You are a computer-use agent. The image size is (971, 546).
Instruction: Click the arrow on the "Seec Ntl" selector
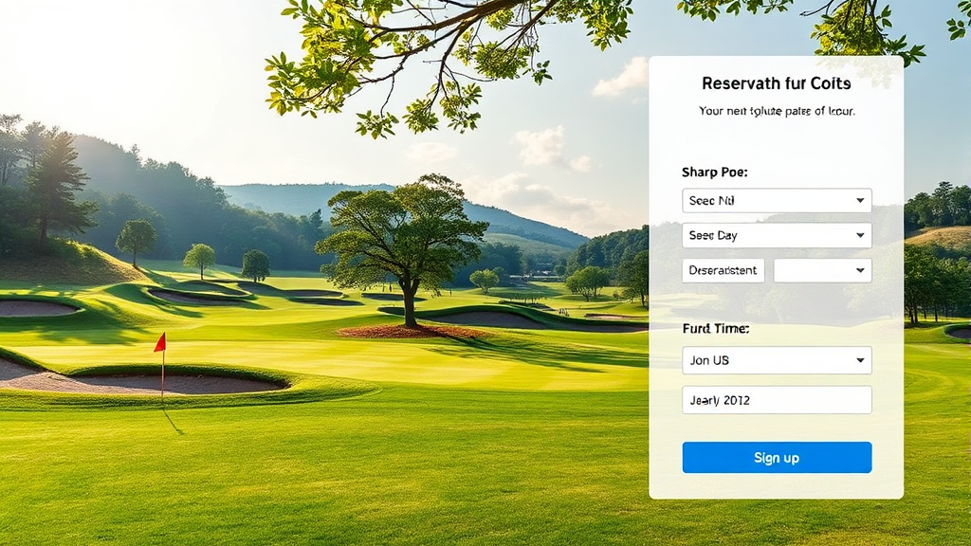[860, 201]
